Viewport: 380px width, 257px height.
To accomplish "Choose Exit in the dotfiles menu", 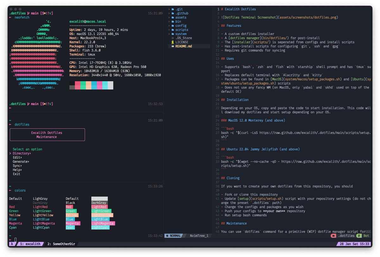I will pyautogui.click(x=16, y=174).
